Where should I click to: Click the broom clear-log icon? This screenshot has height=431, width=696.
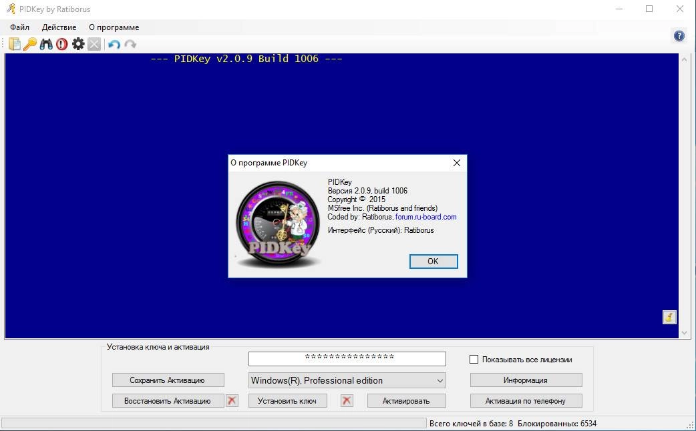tap(669, 317)
